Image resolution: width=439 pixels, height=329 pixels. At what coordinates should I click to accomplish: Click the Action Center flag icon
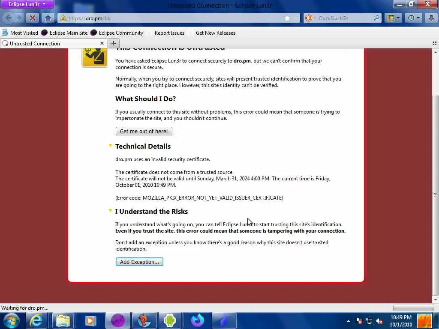359,321
